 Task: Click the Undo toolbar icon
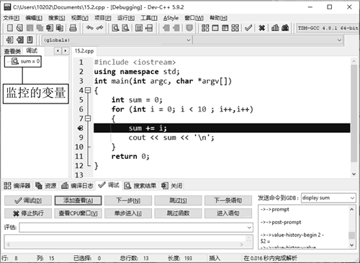90,28
